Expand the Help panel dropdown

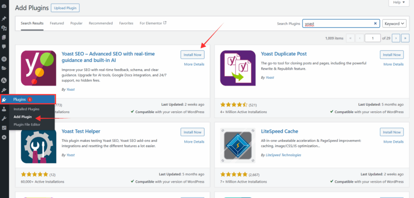tap(399, 2)
